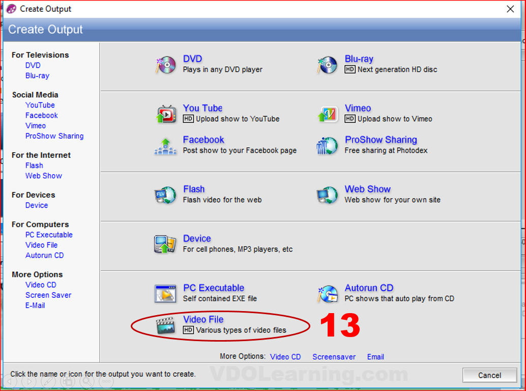Click 'Self contained EXE file' text
526x391 pixels.
(x=220, y=298)
